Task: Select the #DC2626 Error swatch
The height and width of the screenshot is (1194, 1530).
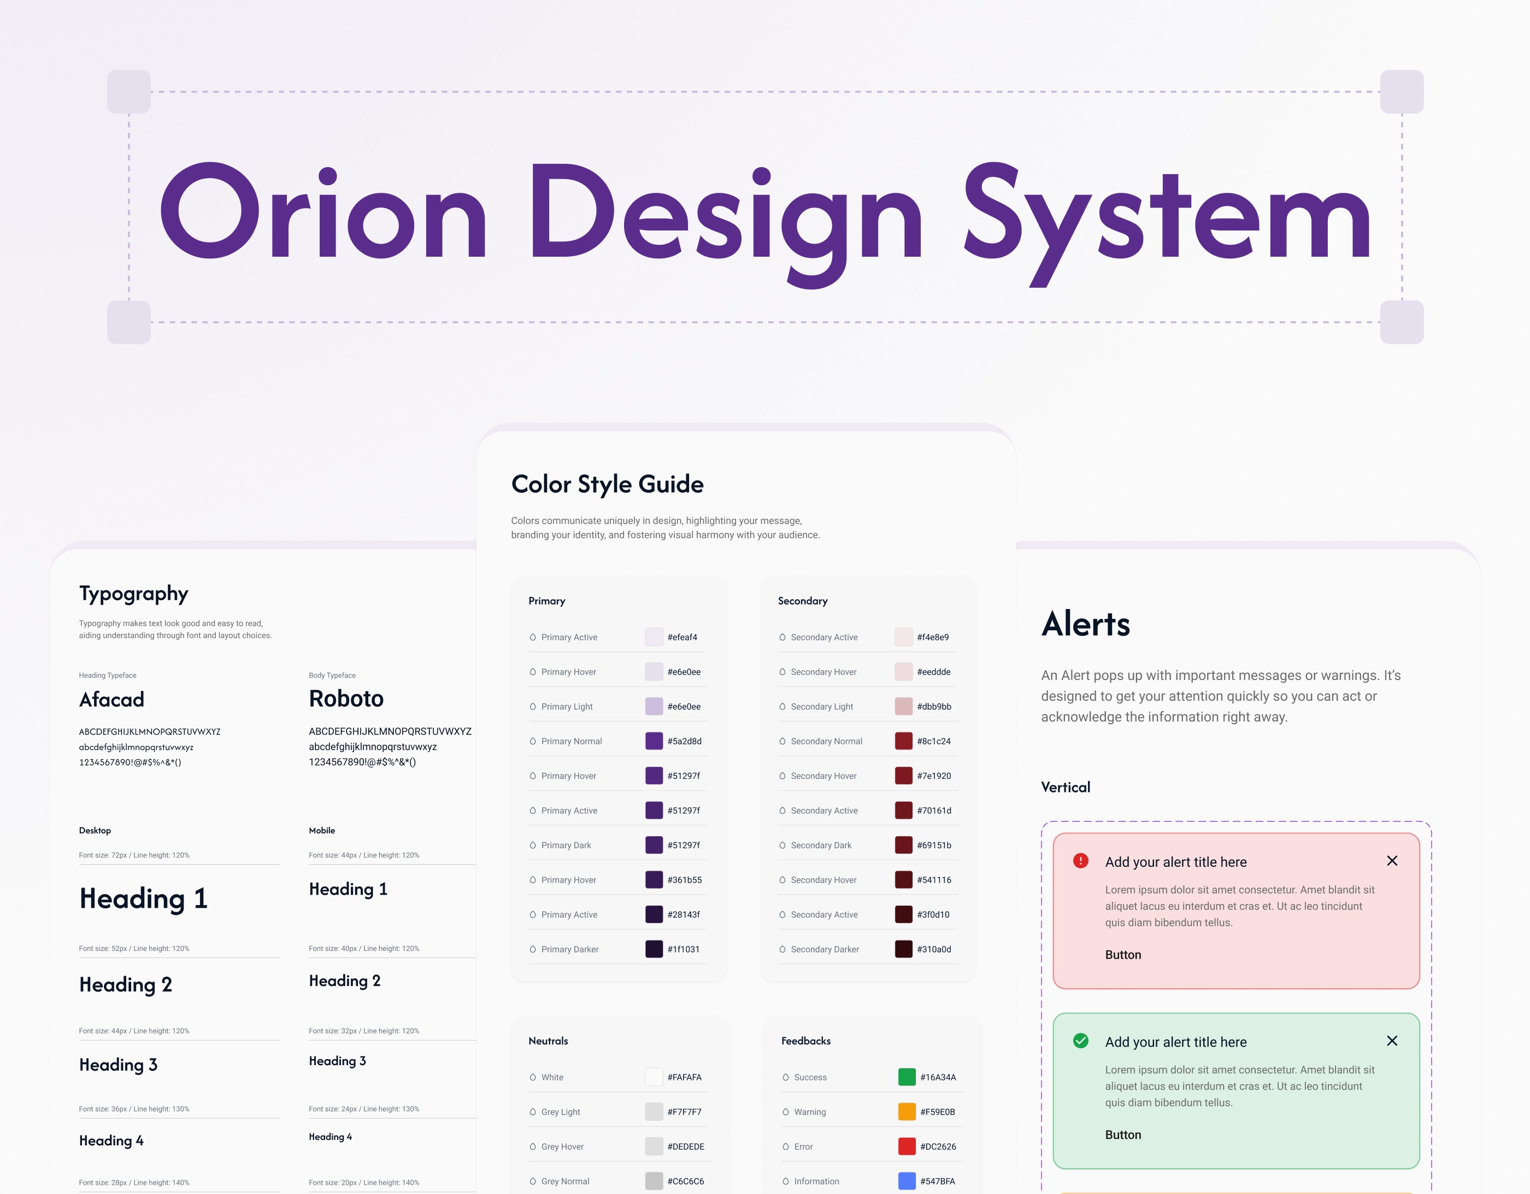Action: pyautogui.click(x=907, y=1146)
